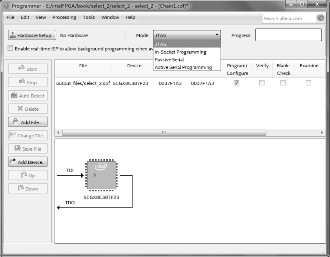Click the TDI label in chain diagram

[x=70, y=170]
